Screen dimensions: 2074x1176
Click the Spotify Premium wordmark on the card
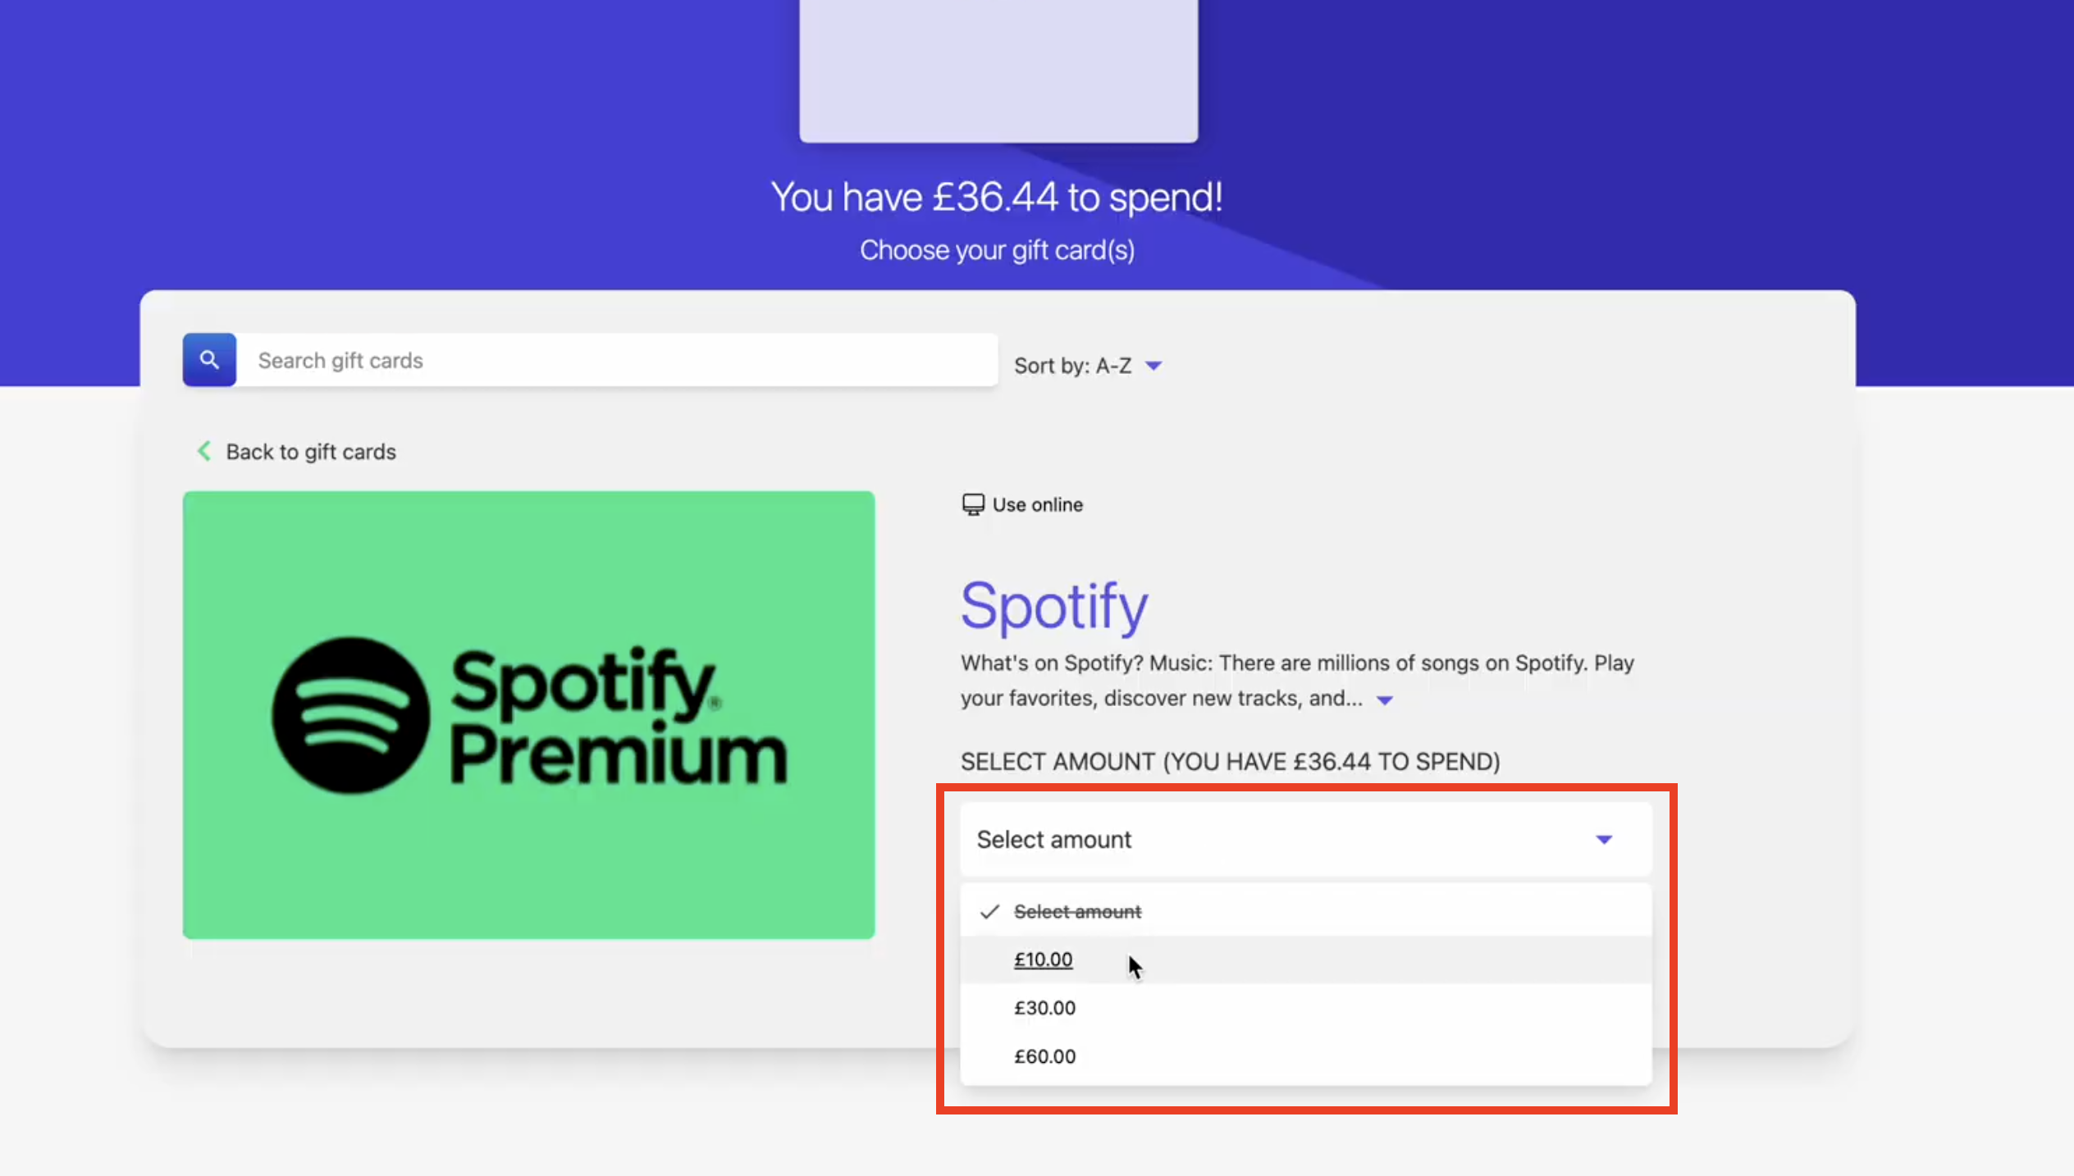point(617,717)
